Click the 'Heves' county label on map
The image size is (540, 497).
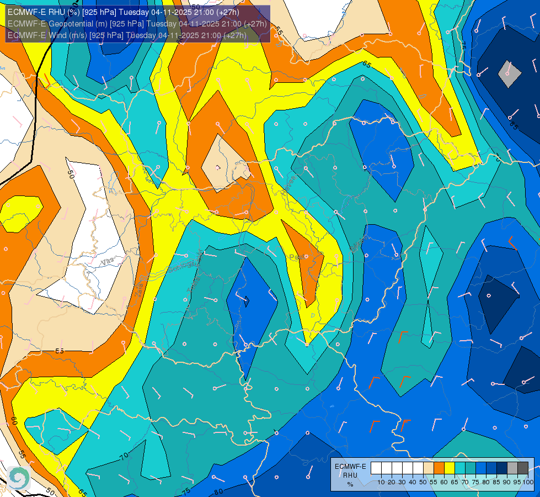tap(288, 186)
